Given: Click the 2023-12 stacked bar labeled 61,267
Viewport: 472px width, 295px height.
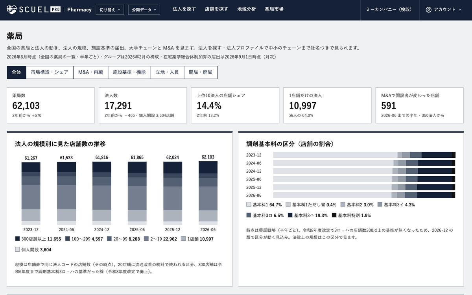Looking at the screenshot, I should [31, 194].
